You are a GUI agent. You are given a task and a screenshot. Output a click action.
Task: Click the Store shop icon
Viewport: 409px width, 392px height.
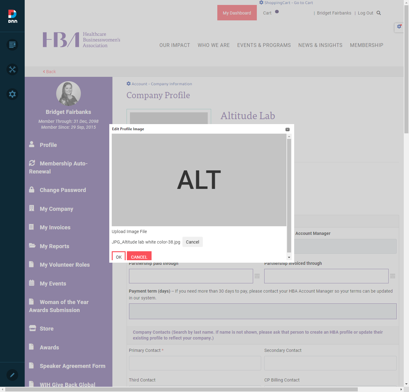[x=32, y=328]
